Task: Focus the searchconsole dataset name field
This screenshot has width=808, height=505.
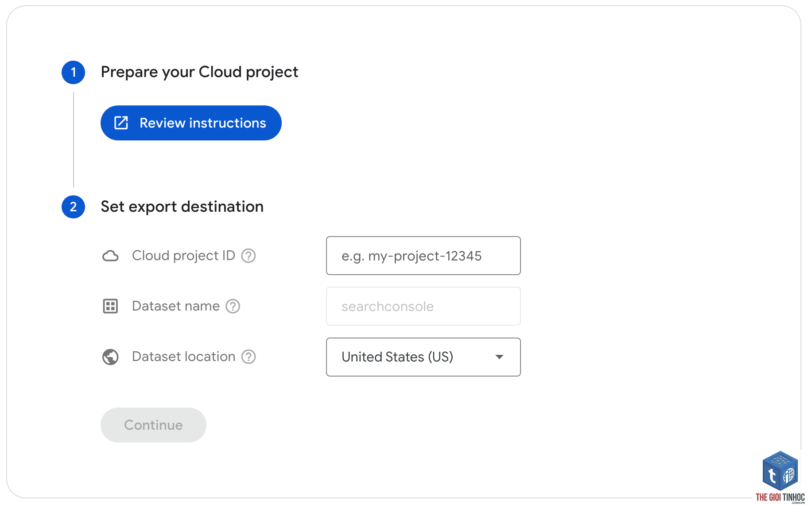Action: click(x=423, y=306)
